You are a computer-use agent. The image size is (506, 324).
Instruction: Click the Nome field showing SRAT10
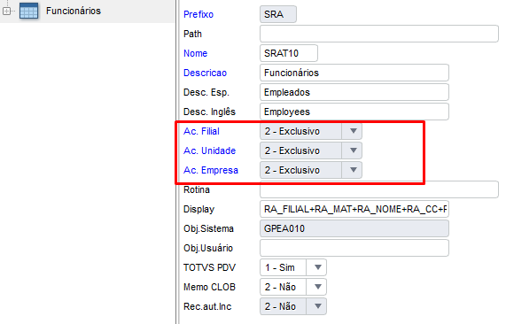point(289,53)
